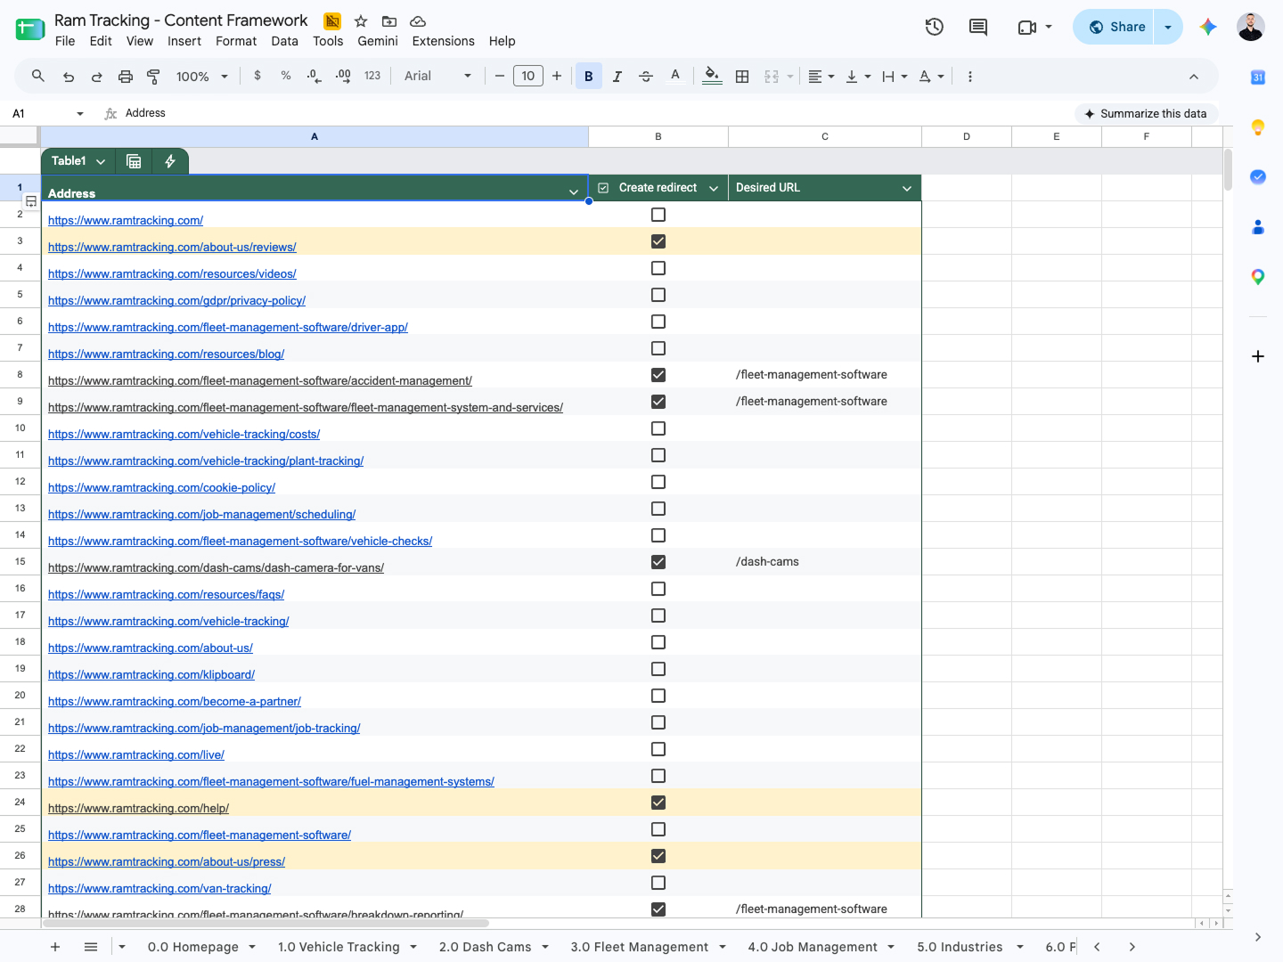
Task: Check redirect for the van-tracking row
Action: tap(658, 883)
